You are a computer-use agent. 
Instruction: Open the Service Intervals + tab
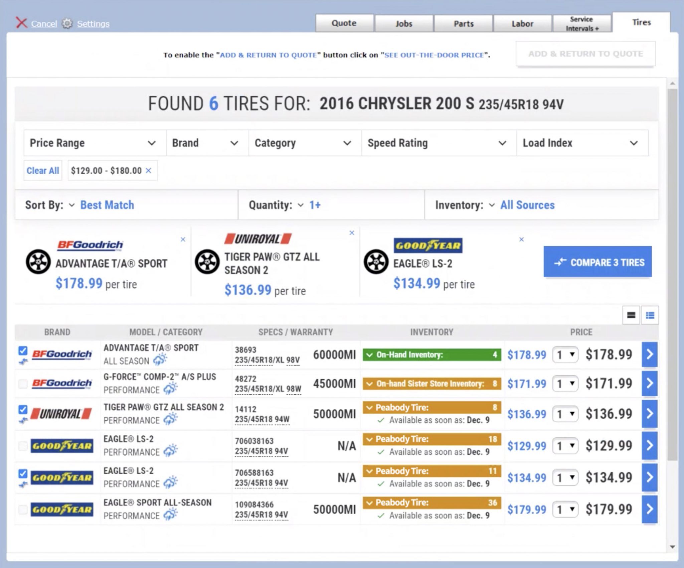pyautogui.click(x=582, y=24)
